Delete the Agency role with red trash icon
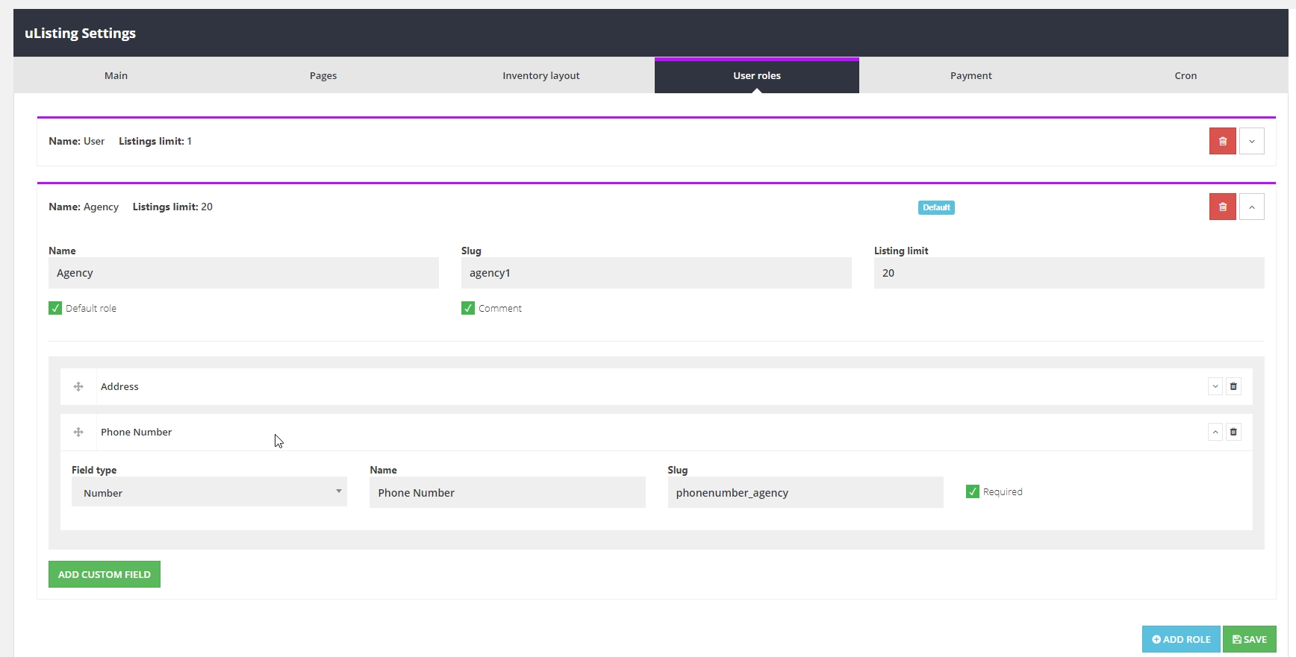 (1222, 207)
